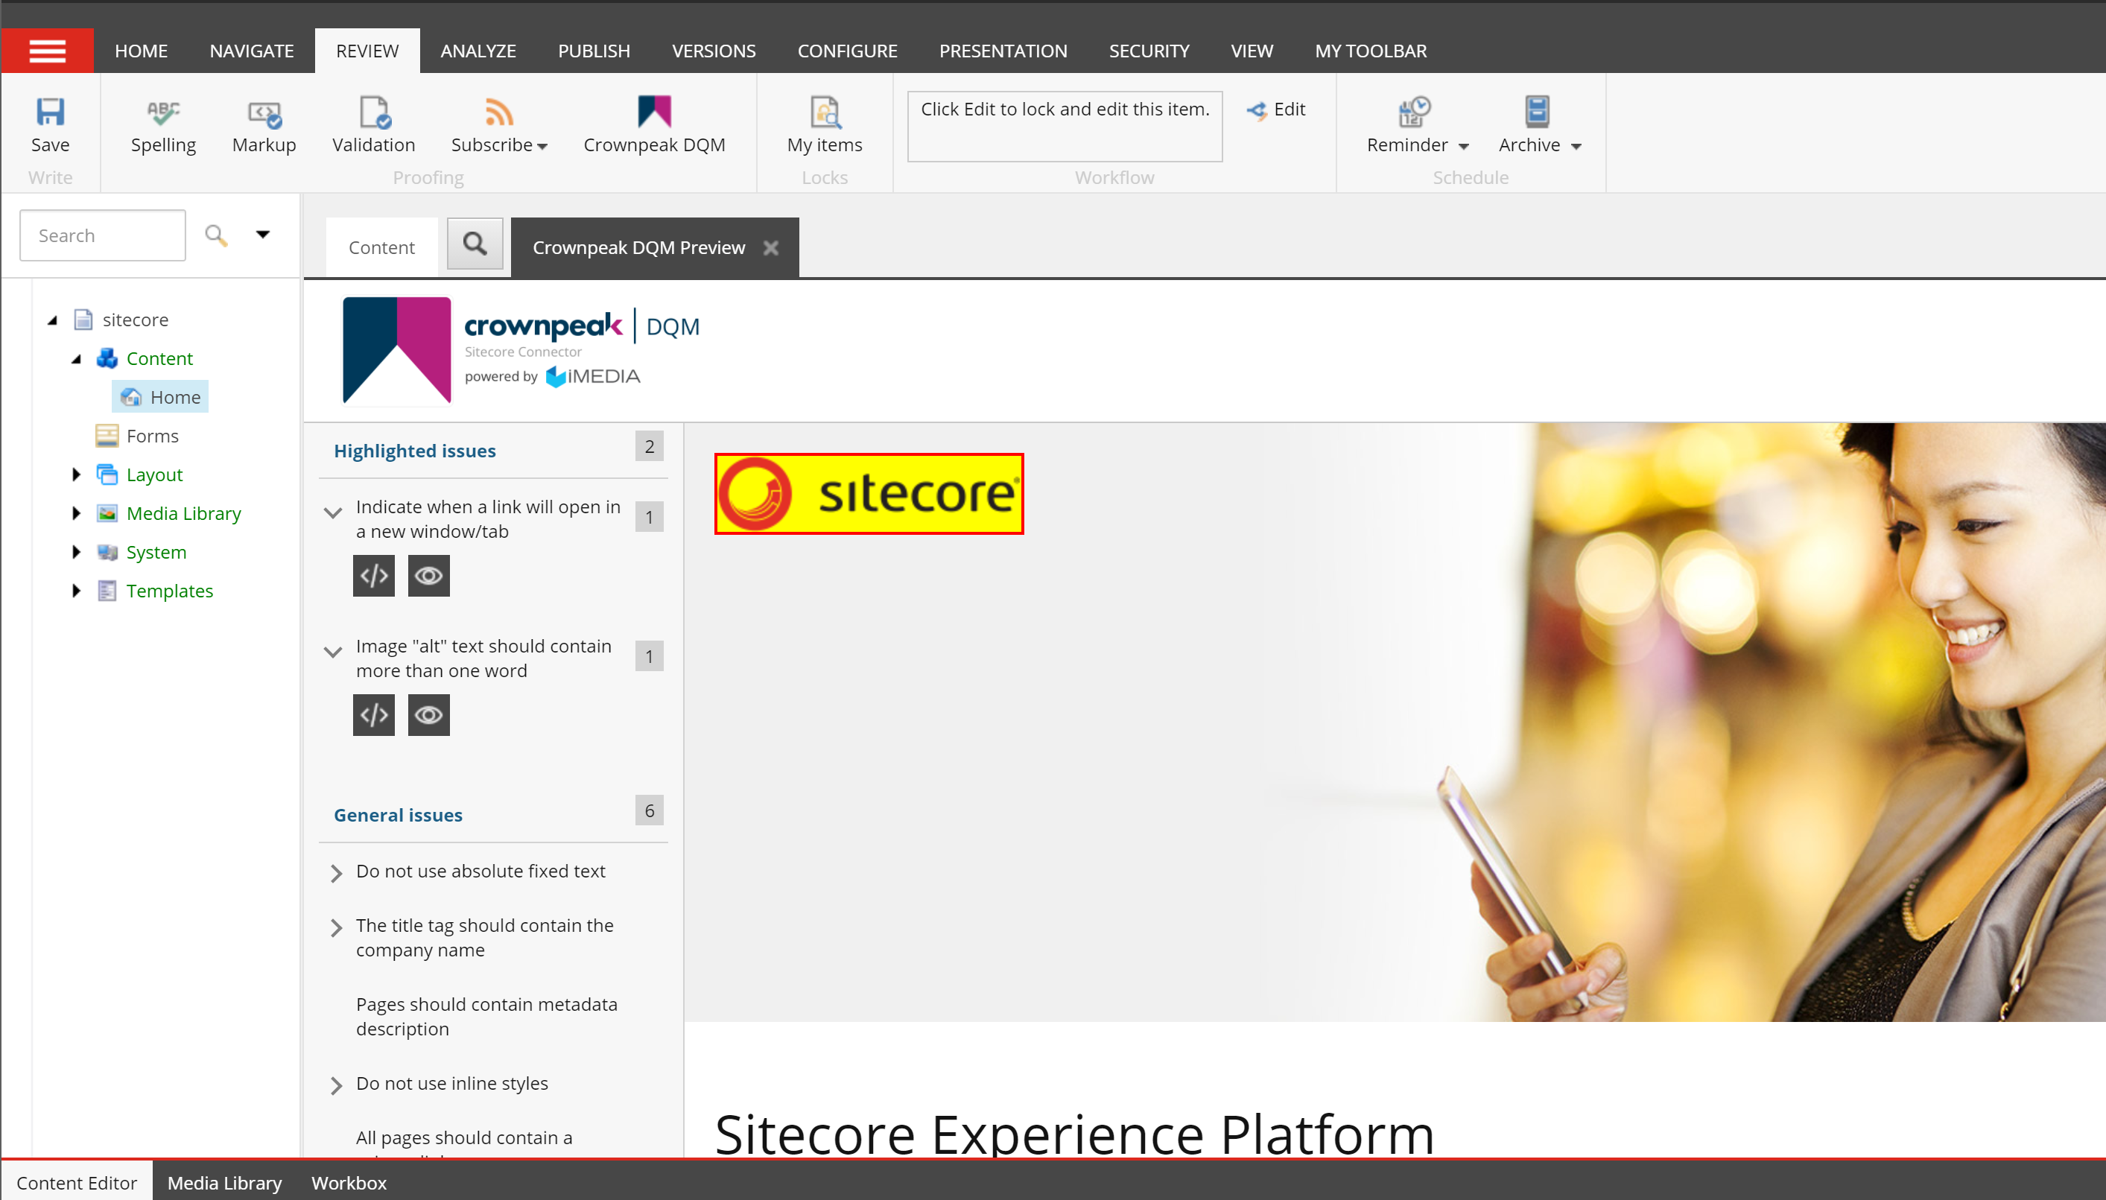Open the VIEW ribbon tab
2106x1200 pixels.
tap(1252, 51)
